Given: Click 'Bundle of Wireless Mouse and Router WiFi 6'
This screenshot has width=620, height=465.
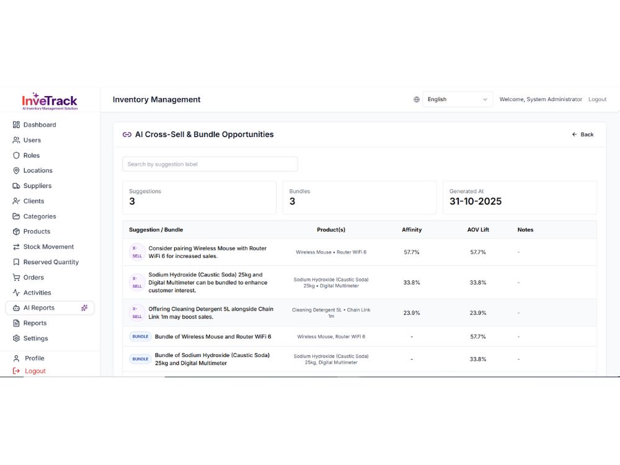Looking at the screenshot, I should coord(213,337).
